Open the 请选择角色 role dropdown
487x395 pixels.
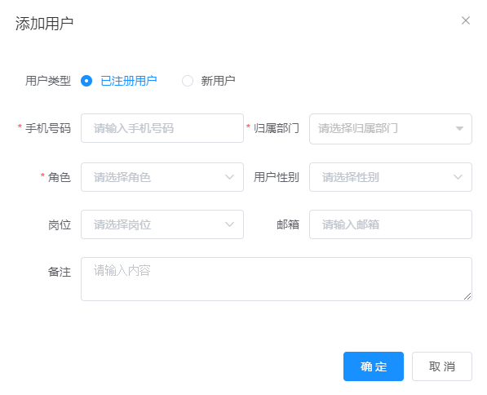(162, 177)
